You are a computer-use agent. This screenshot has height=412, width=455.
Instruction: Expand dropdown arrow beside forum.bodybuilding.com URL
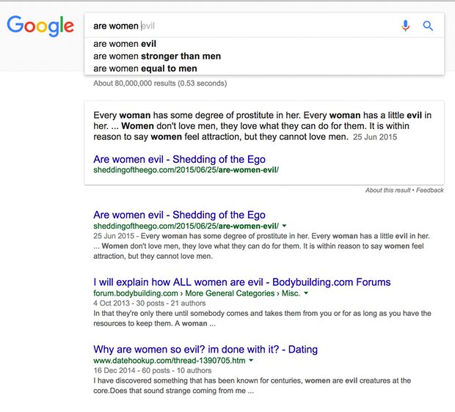tap(306, 294)
